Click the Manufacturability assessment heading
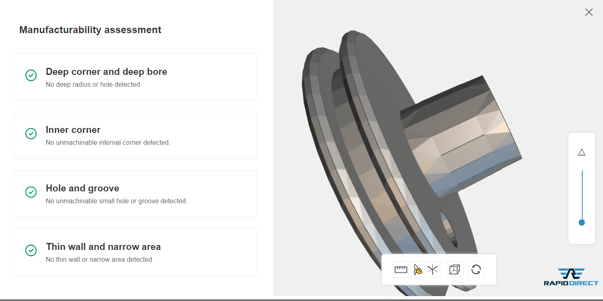Image resolution: width=603 pixels, height=301 pixels. tap(90, 30)
